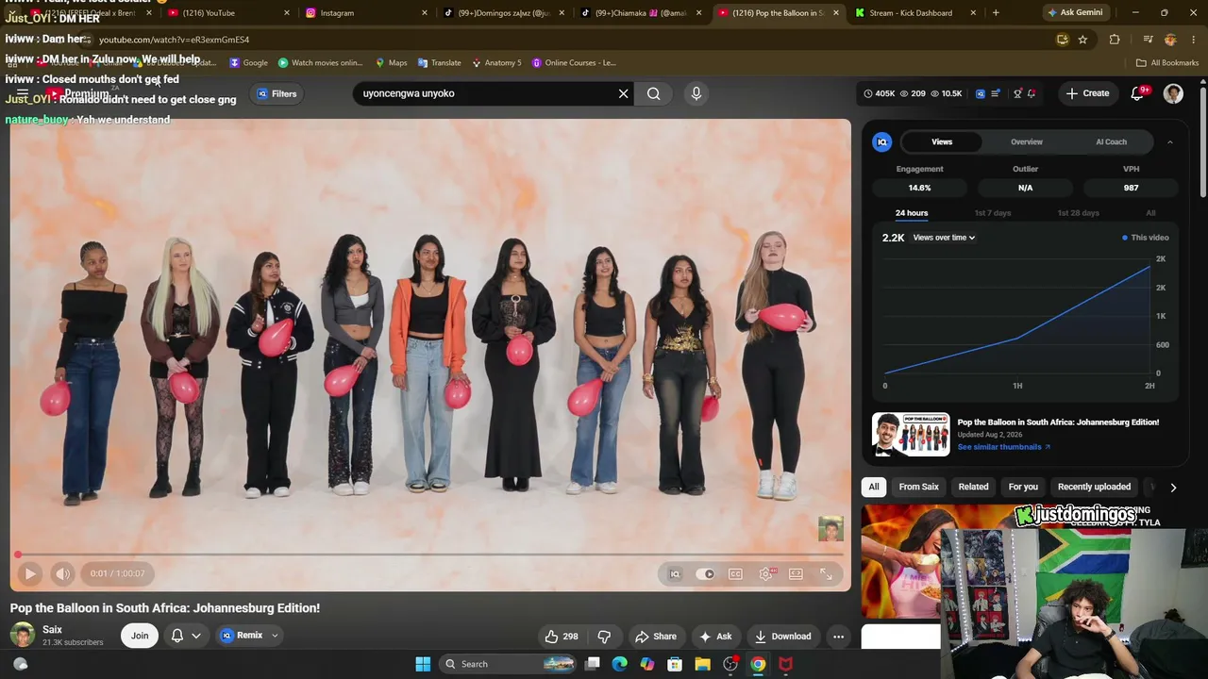Enter fullscreen mode
This screenshot has width=1208, height=679.
pyautogui.click(x=826, y=573)
